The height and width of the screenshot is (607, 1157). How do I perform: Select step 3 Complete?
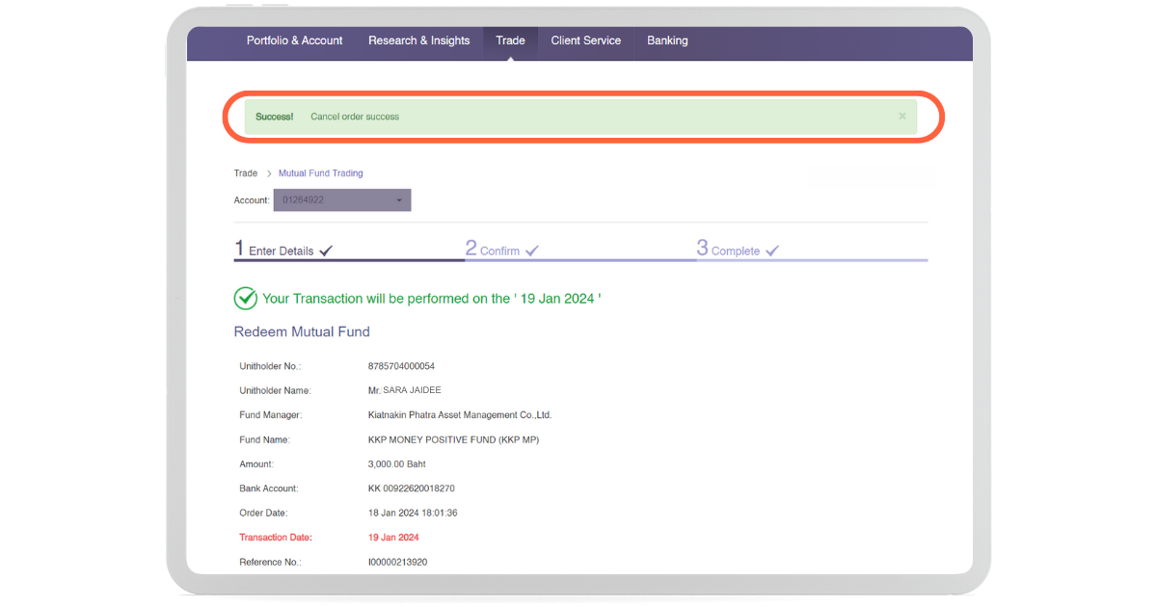coord(729,250)
